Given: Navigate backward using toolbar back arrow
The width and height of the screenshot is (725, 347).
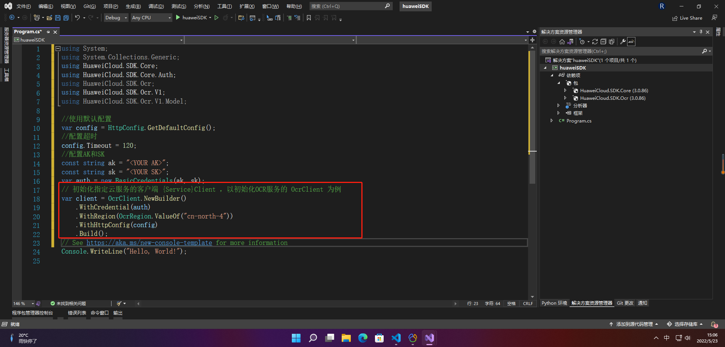Looking at the screenshot, I should (x=12, y=17).
